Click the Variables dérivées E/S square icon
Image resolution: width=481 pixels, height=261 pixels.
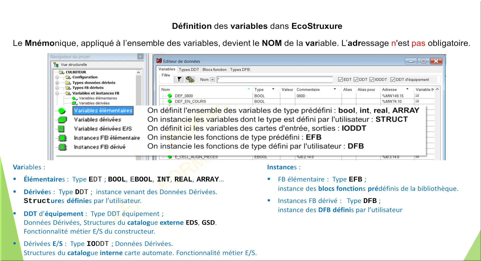(61, 129)
